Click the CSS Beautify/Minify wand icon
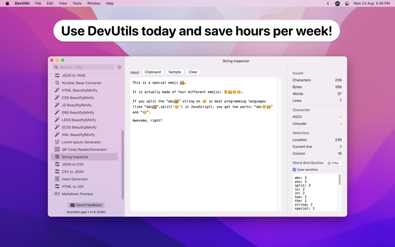The width and height of the screenshot is (395, 247). (57, 97)
